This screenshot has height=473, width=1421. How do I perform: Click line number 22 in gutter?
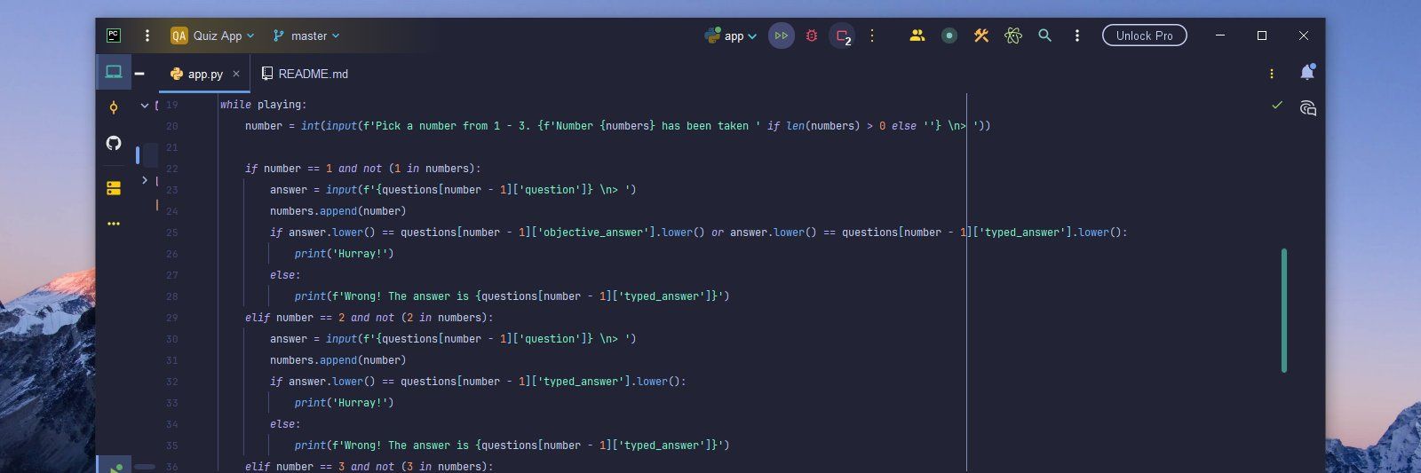[172, 169]
